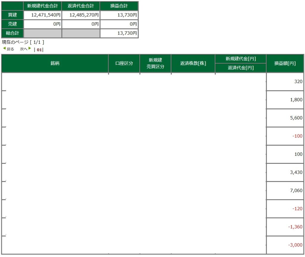This screenshot has height=257, width=305.
Task: Click the 新規建代金[円] header cell
Action: tap(240, 59)
